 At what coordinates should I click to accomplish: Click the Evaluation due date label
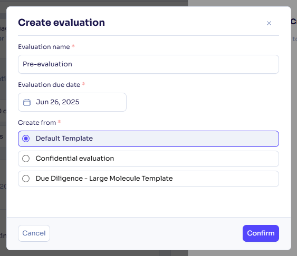pyautogui.click(x=49, y=85)
